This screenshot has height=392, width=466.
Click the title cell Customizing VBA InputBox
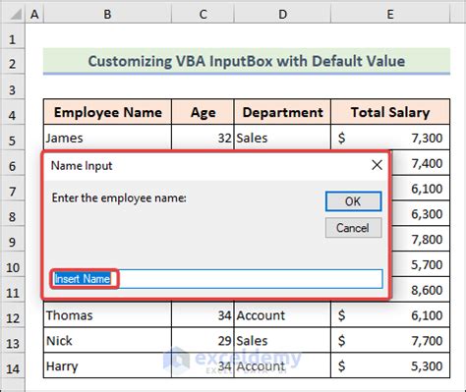(x=247, y=61)
